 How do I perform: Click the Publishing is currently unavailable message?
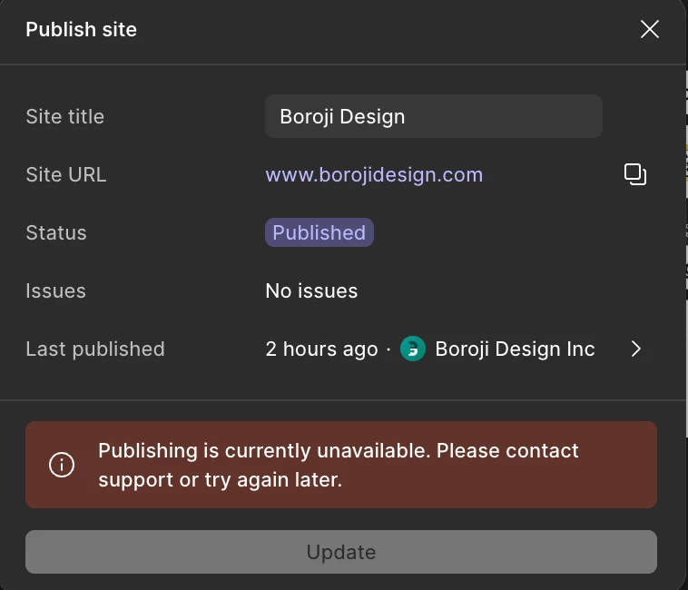[339, 465]
